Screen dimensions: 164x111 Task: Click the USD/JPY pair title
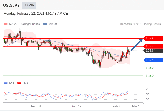tap(11, 5)
